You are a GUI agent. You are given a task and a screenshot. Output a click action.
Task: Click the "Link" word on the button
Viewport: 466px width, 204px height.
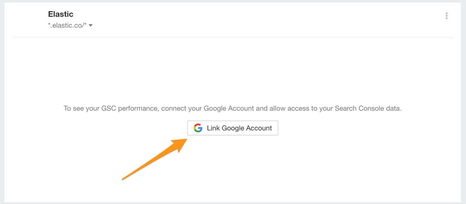(213, 128)
